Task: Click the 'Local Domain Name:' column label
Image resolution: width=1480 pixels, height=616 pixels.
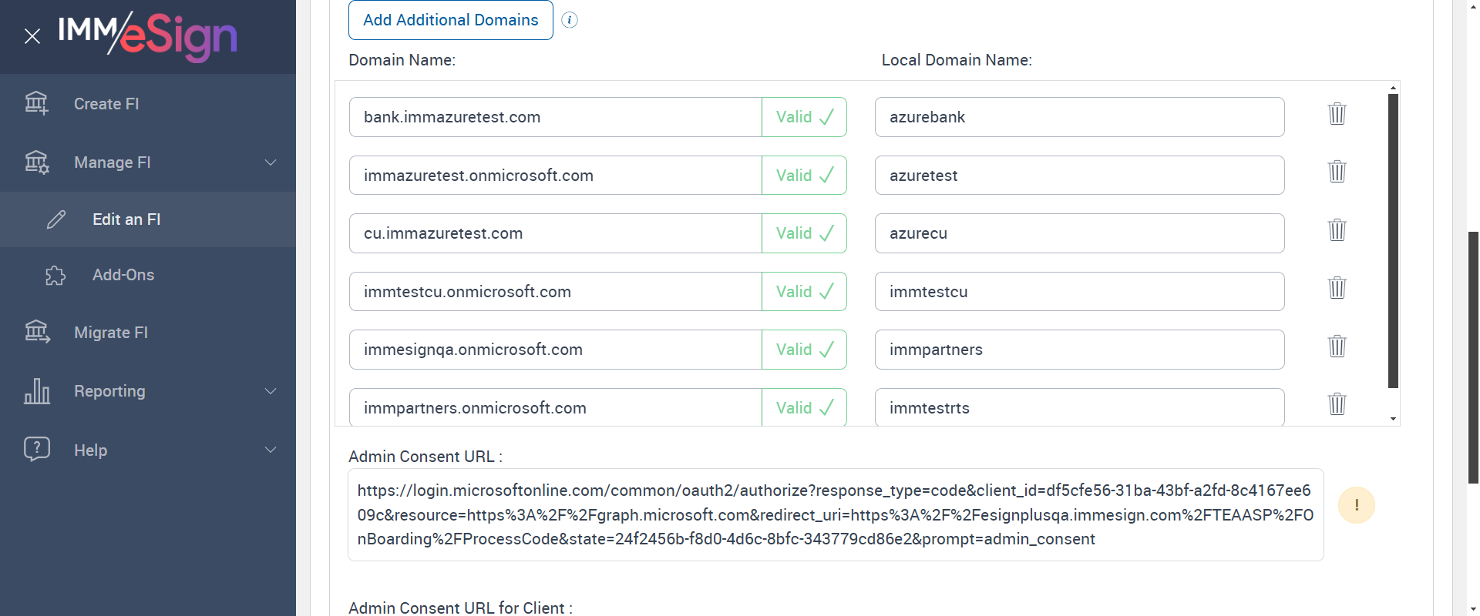Action: tap(957, 60)
